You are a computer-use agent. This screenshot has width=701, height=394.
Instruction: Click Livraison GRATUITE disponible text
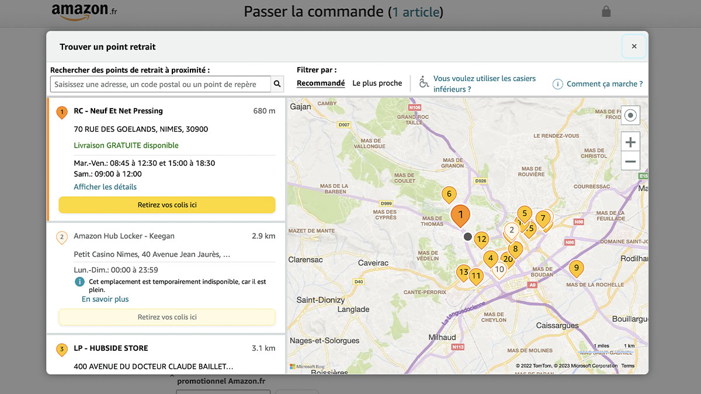pyautogui.click(x=126, y=145)
